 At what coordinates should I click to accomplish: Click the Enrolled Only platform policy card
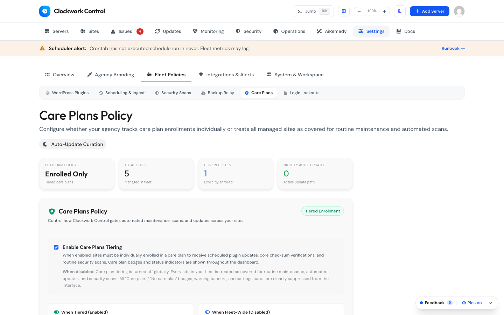tap(77, 174)
